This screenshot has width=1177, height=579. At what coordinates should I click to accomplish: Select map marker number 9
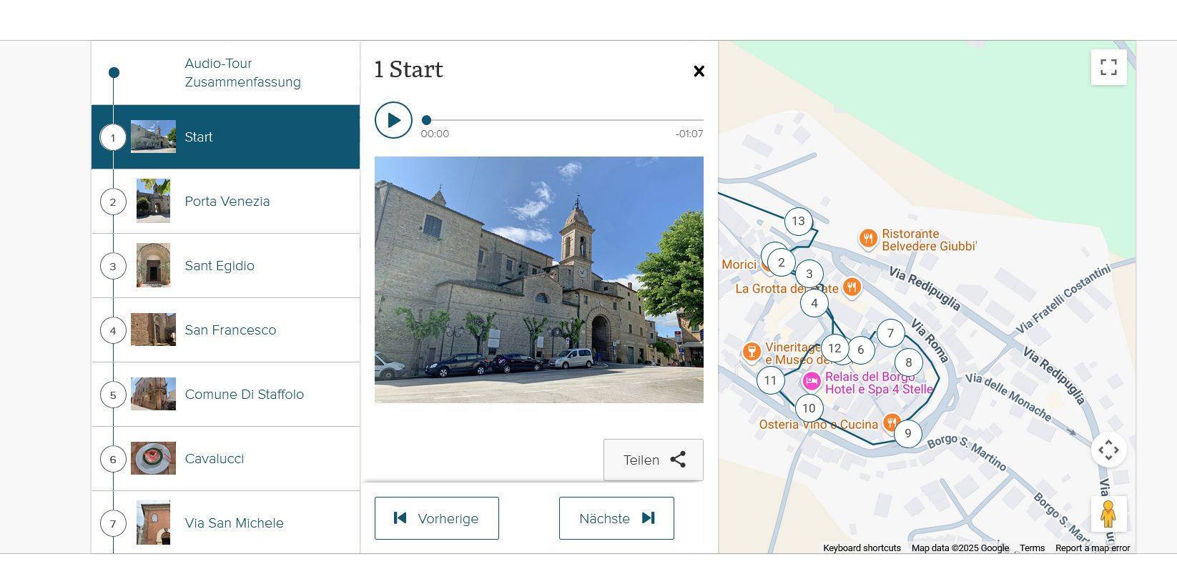pos(907,433)
